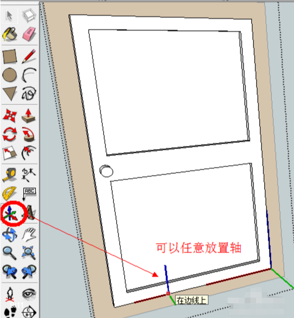Activate the Orbit tool

pos(9,235)
